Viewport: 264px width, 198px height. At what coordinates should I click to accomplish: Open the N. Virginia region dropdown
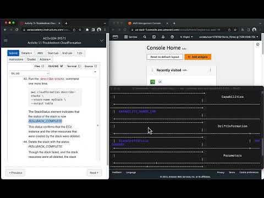coord(186,37)
